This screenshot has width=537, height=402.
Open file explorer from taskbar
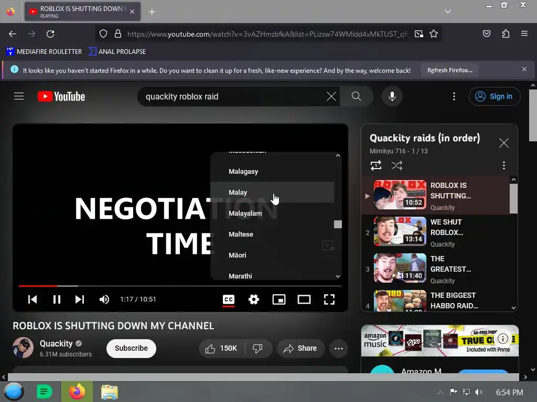click(109, 392)
